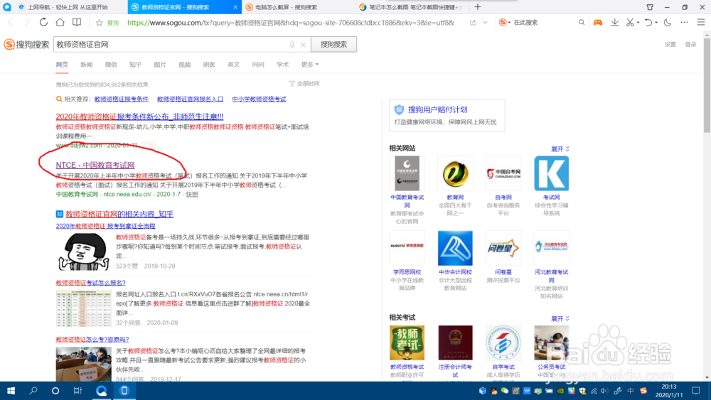This screenshot has height=400, width=711.
Task: Click 搜狗搜索 search button
Action: point(333,44)
